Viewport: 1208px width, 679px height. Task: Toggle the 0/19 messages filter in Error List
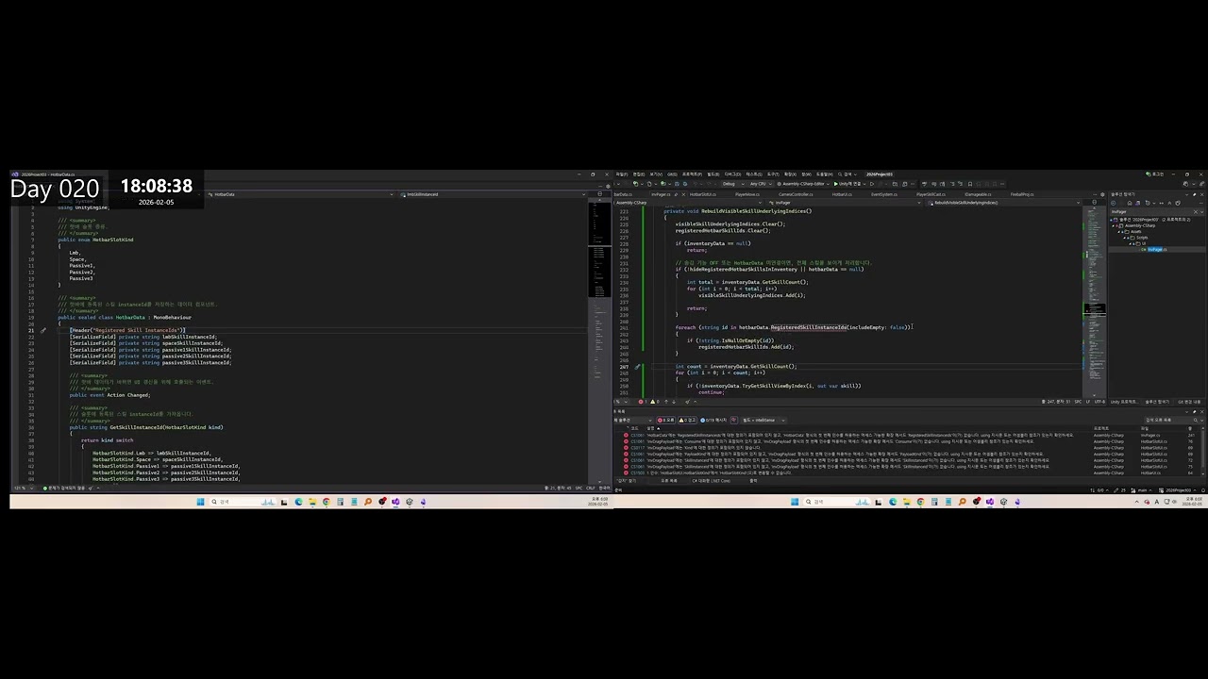pyautogui.click(x=714, y=420)
